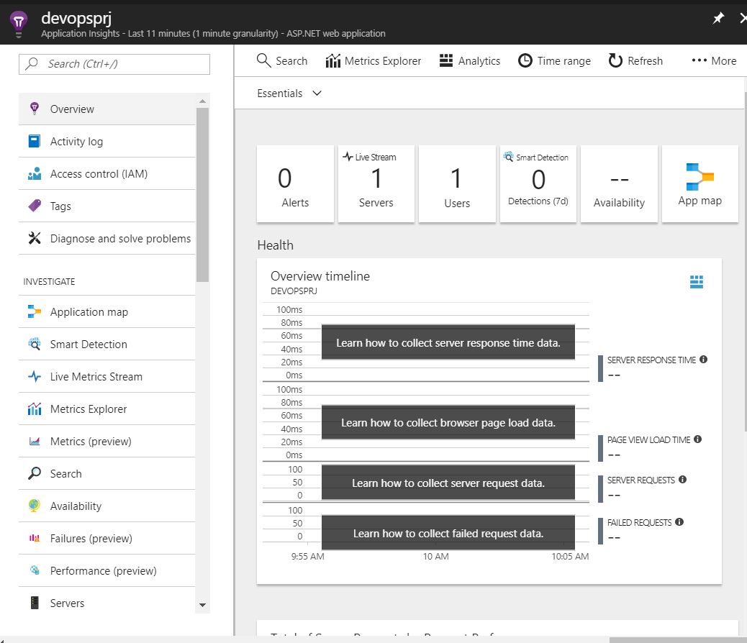747x643 pixels.
Task: Click the sidebar vertical scrollbar thumb
Action: click(x=202, y=195)
